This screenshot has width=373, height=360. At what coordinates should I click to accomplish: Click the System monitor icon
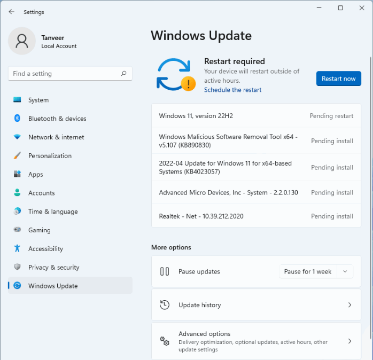[x=17, y=100]
